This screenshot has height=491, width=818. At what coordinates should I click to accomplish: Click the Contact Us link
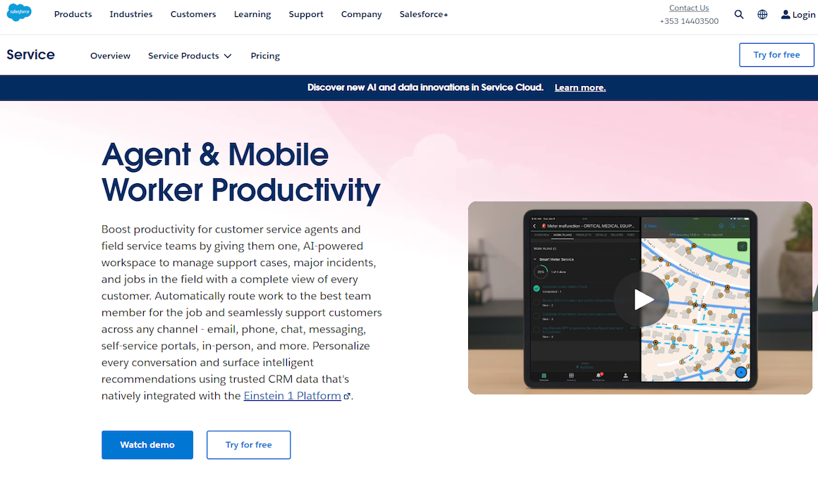(688, 8)
